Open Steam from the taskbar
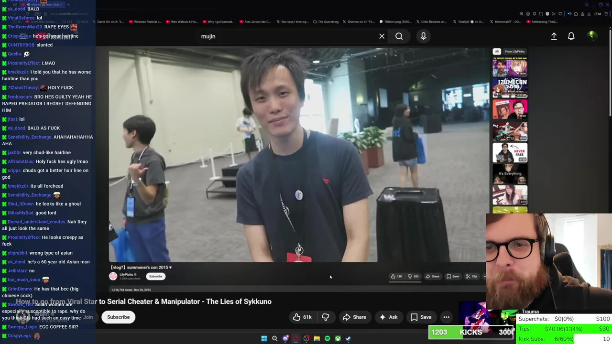Screen dimensions: 612x344 [x=348, y=338]
